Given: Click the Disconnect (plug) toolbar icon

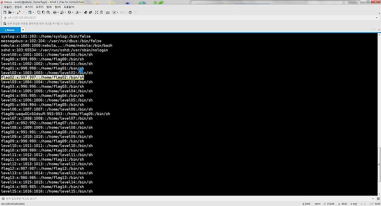Looking at the screenshot, I should pyautogui.click(x=19, y=12).
